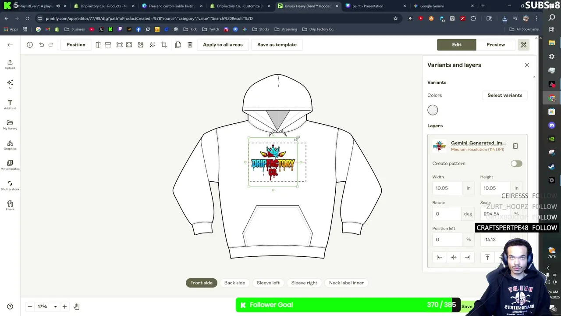Screen dimensions: 561x316
Task: Select the Add text tool
Action: point(10,104)
